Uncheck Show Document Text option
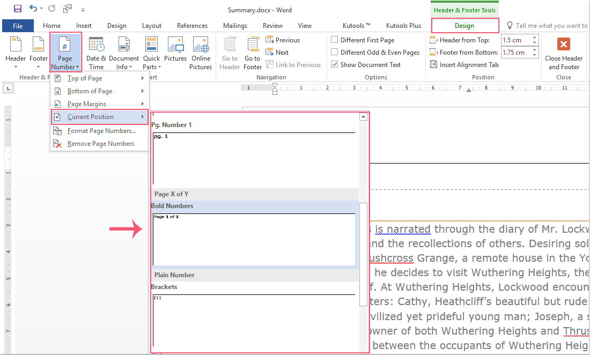Screen dimensions: 590x355 (x=335, y=65)
